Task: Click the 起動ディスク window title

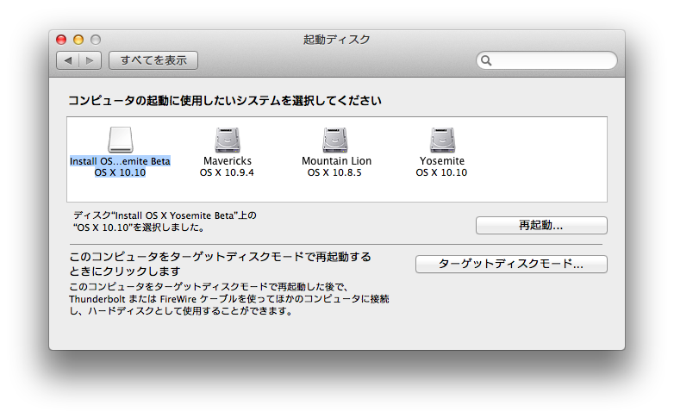Action: pyautogui.click(x=337, y=40)
